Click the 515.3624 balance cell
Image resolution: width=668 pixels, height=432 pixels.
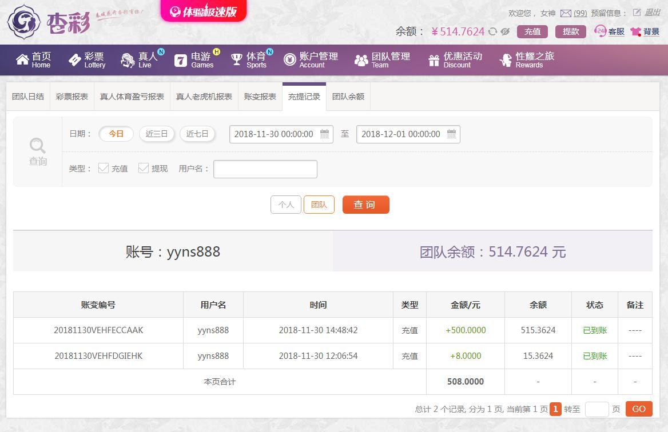pos(538,330)
